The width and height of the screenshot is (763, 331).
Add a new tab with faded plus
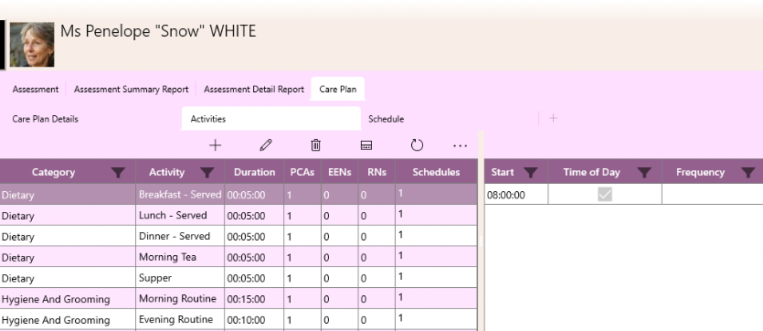click(553, 118)
